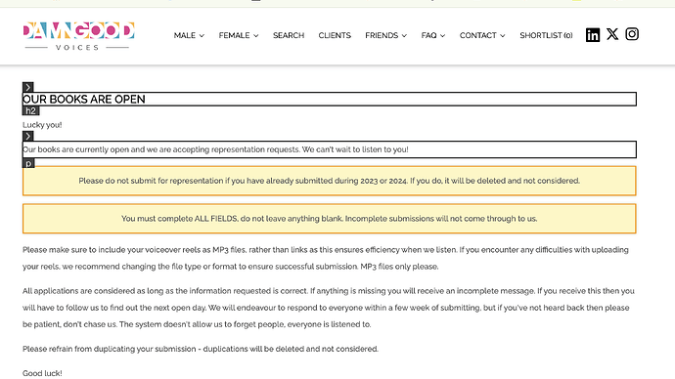Open the Instagram social icon
This screenshot has height=379, width=675.
pos(632,34)
